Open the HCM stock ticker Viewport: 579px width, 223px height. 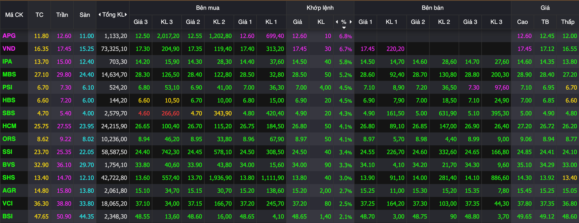pyautogui.click(x=9, y=126)
